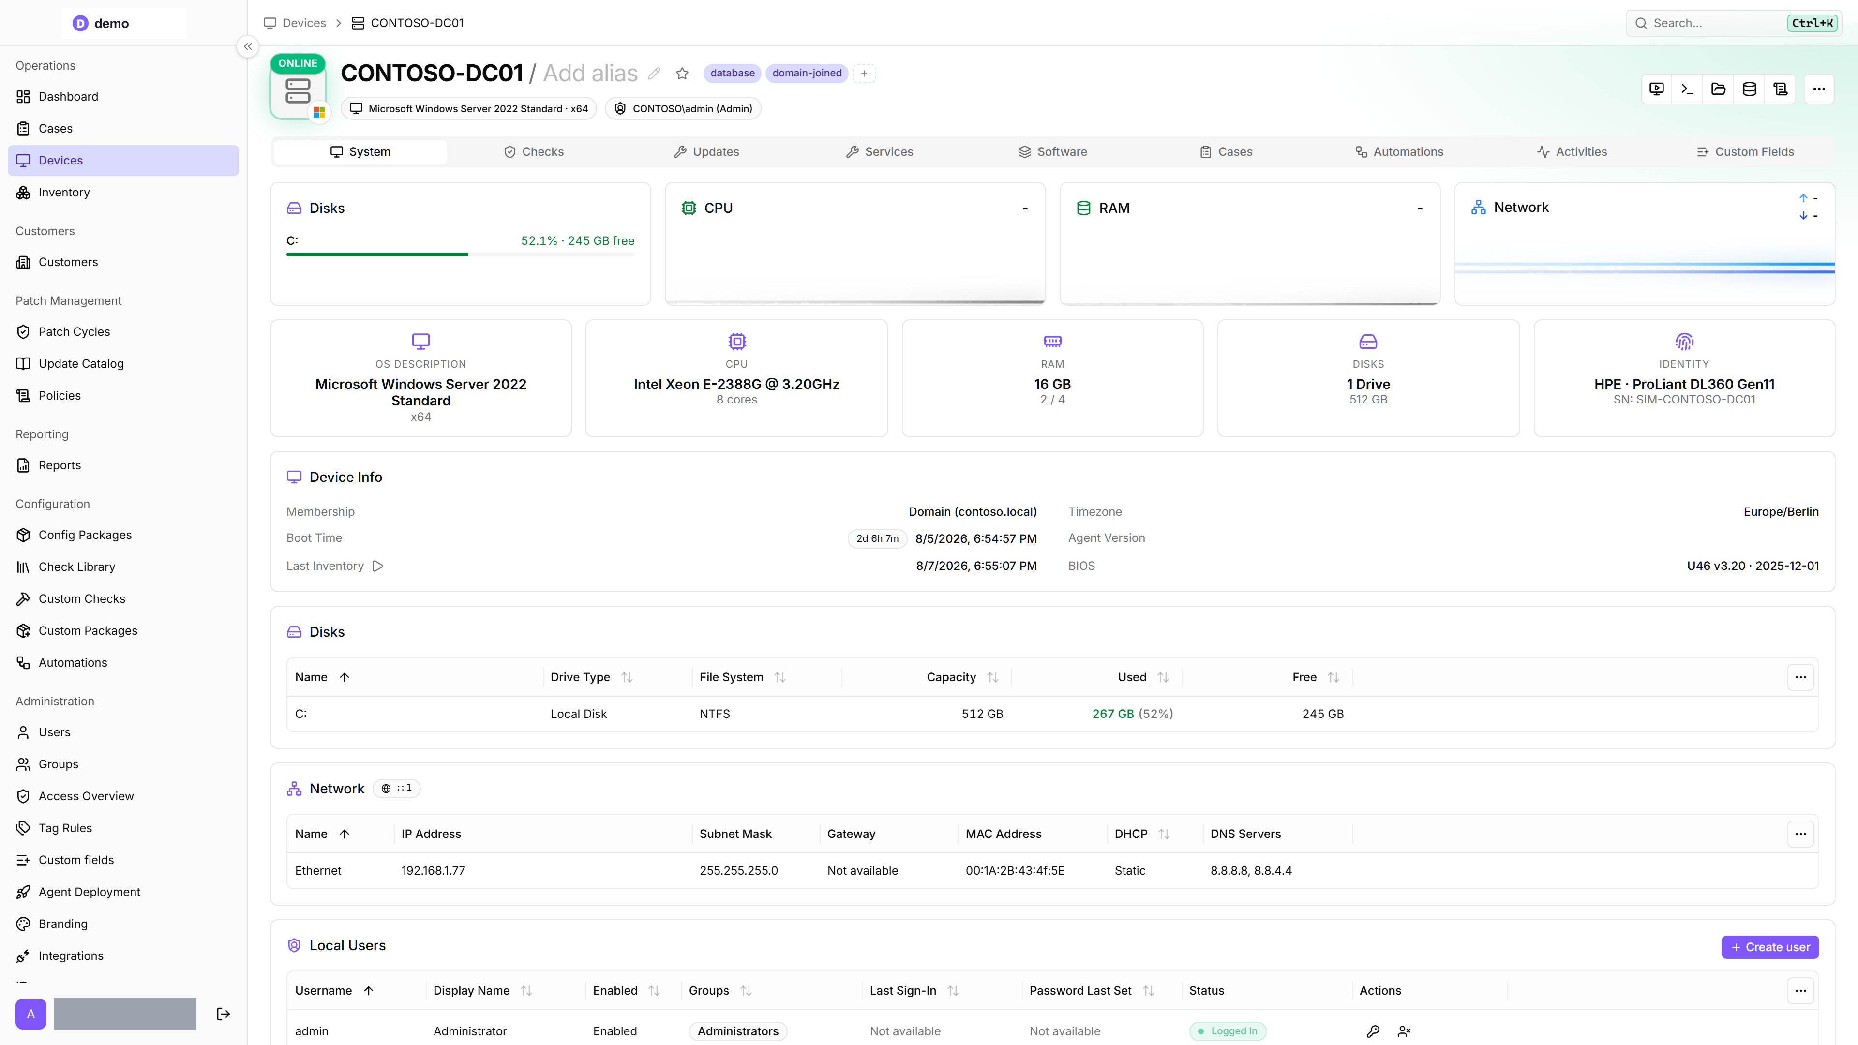
Task: Collapse the sidebar with the double-chevron button
Action: point(247,47)
